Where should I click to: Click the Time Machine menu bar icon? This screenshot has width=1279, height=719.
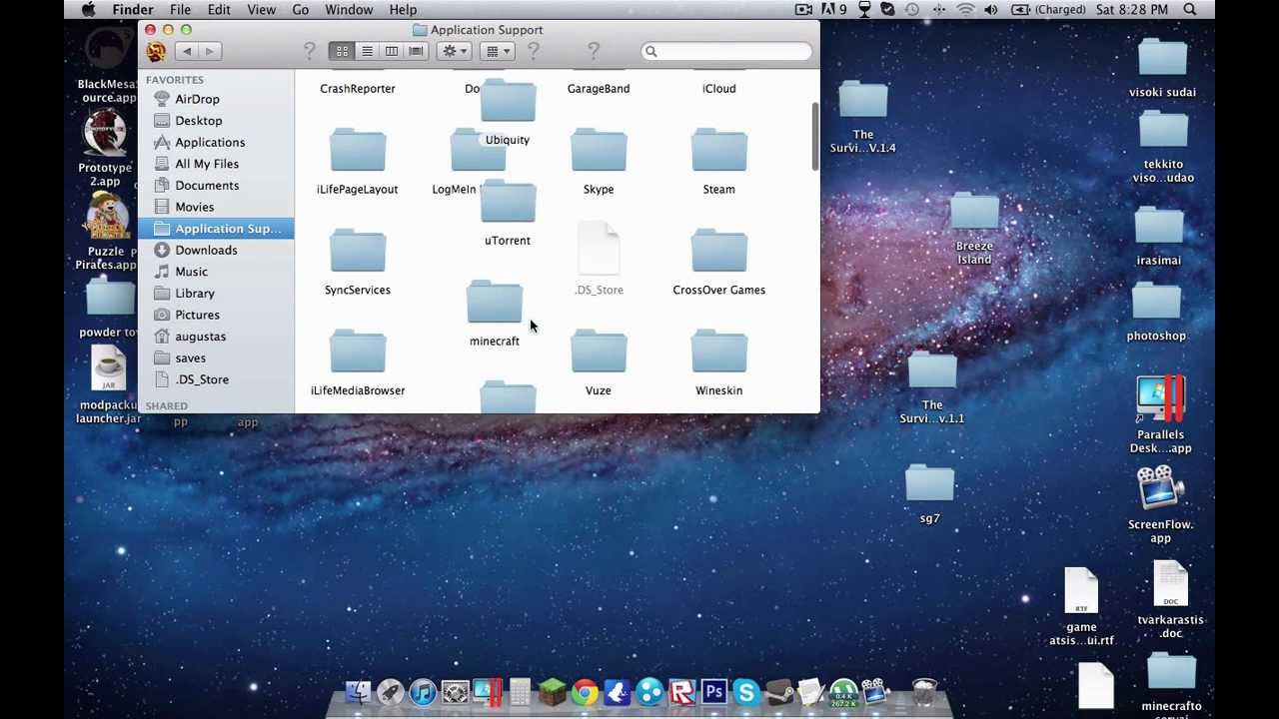pyautogui.click(x=911, y=10)
